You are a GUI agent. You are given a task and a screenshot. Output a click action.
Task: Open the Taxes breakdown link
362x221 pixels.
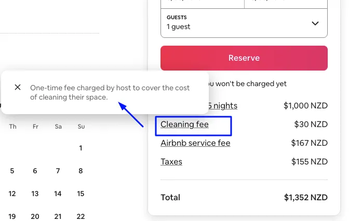pyautogui.click(x=171, y=162)
